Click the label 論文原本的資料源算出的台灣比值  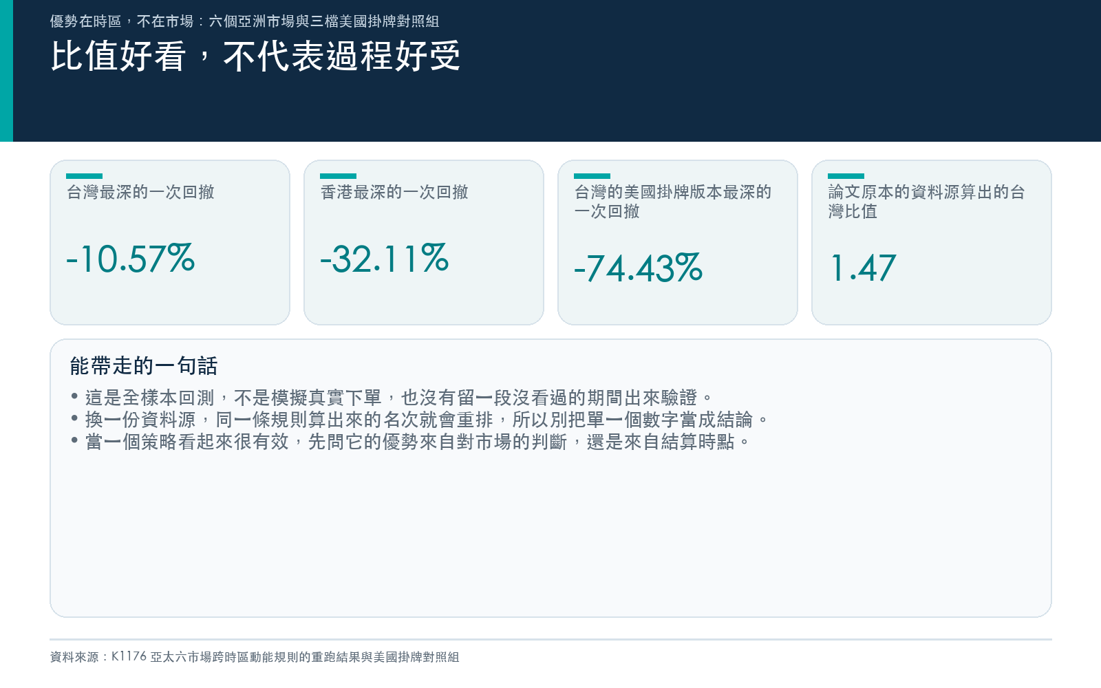(927, 202)
